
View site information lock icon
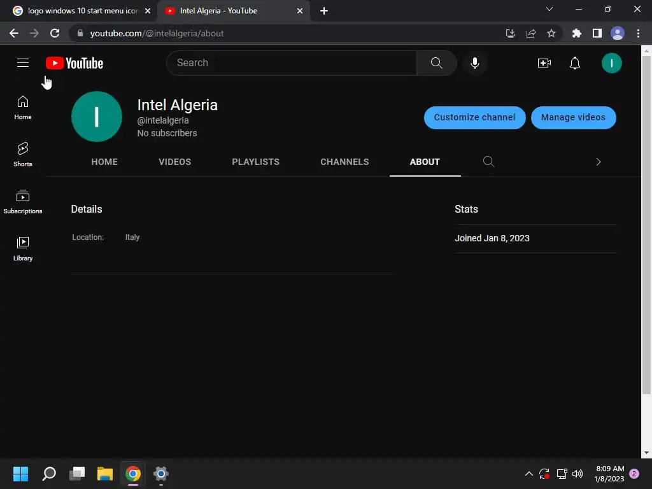click(x=80, y=33)
